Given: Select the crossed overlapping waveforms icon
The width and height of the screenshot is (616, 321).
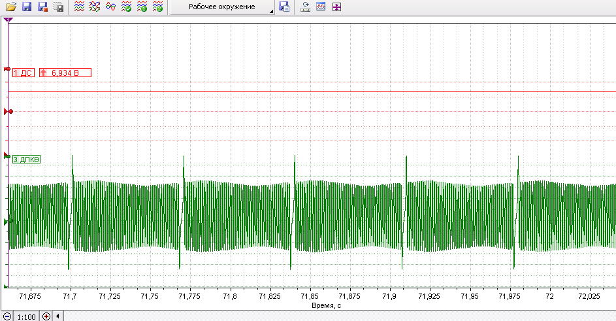Looking at the screenshot, I should (95, 7).
